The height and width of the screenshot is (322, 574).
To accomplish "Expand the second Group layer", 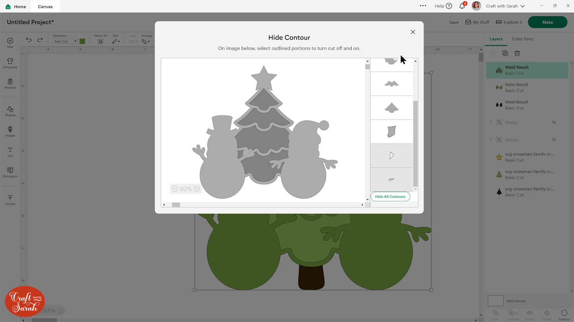I will point(491,140).
